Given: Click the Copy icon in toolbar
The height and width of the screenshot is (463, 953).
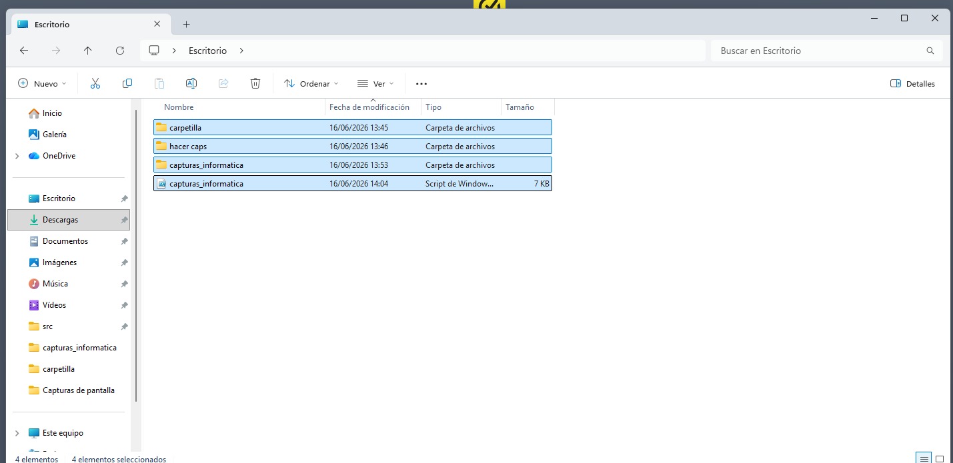Looking at the screenshot, I should [x=127, y=83].
